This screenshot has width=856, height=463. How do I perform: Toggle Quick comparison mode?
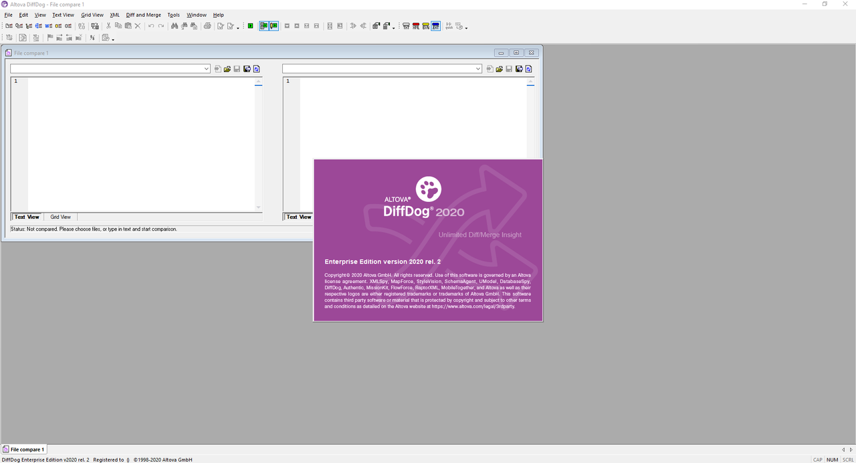pyautogui.click(x=449, y=26)
